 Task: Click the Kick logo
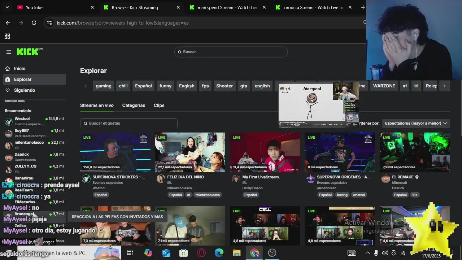pos(30,52)
